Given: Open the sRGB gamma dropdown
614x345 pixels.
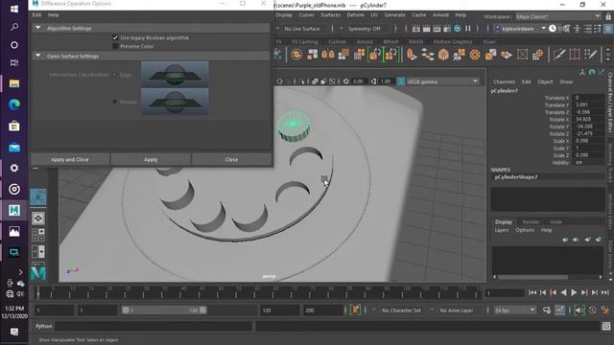Looking at the screenshot, I should pyautogui.click(x=442, y=81).
